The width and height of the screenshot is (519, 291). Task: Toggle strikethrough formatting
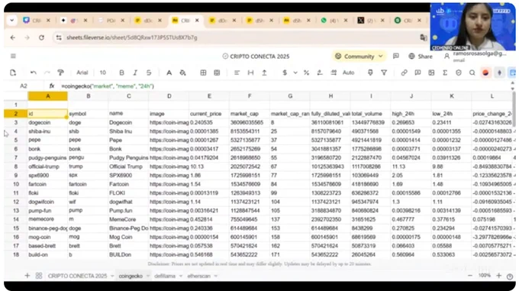pyautogui.click(x=149, y=73)
